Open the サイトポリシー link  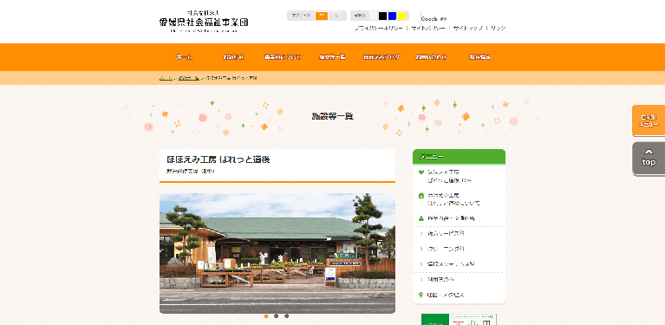pos(428,28)
